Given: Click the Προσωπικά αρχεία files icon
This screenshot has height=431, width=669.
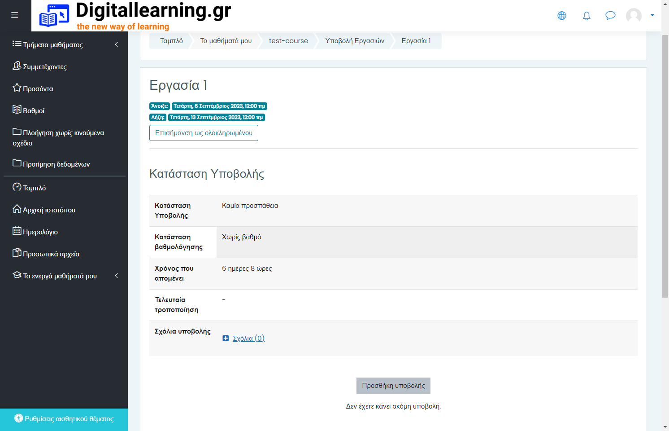Looking at the screenshot, I should click(17, 253).
